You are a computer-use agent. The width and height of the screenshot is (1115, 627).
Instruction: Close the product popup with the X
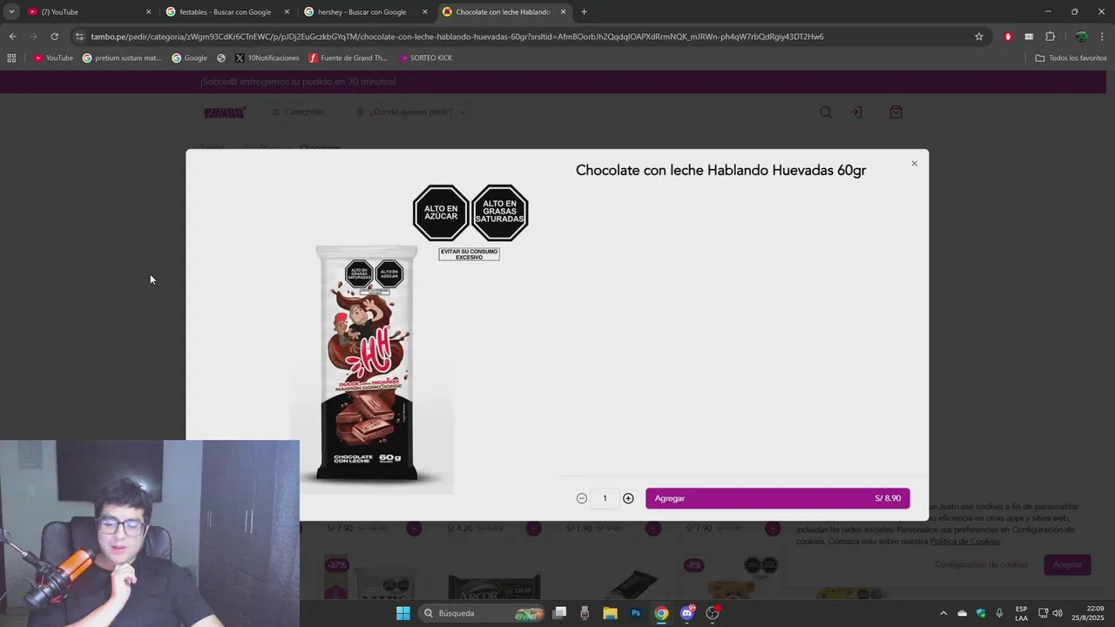pyautogui.click(x=914, y=164)
